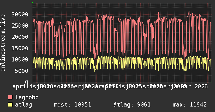
Task: Click the 30000 y-axis label
Action: click(20, 14)
